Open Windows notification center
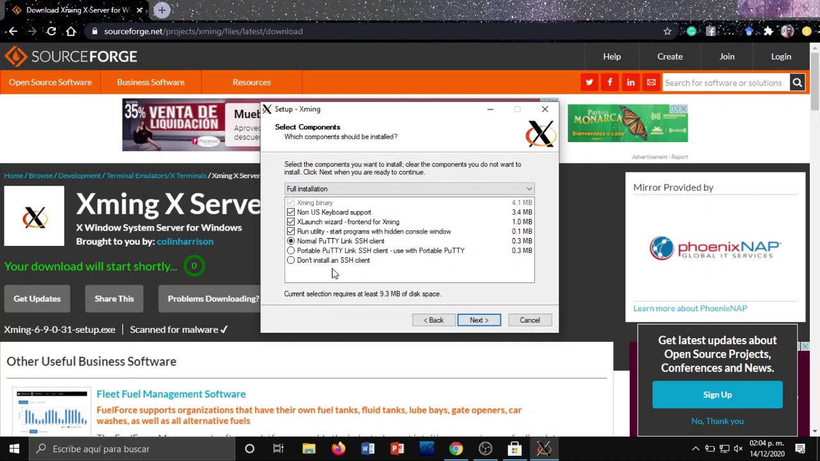Viewport: 820px width, 461px height. (800, 449)
